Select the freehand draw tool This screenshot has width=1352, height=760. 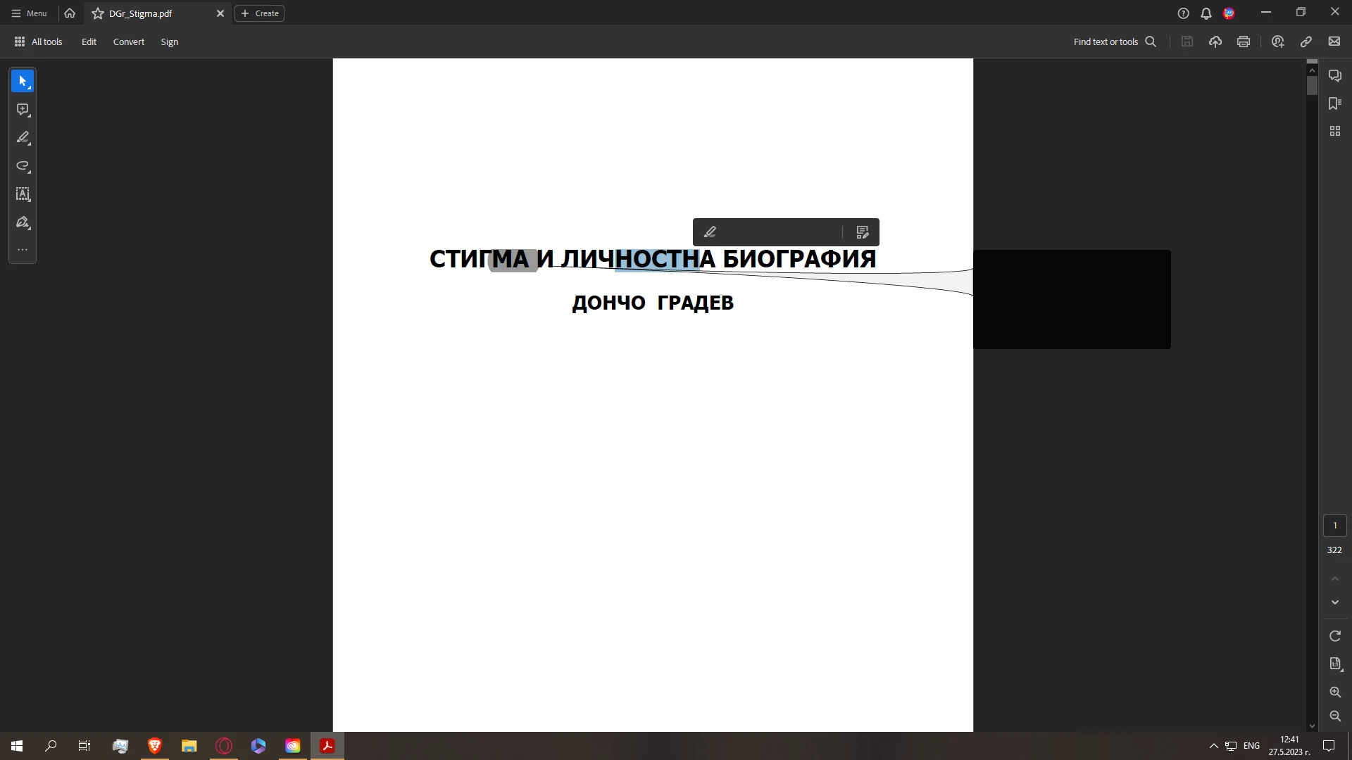click(x=23, y=166)
